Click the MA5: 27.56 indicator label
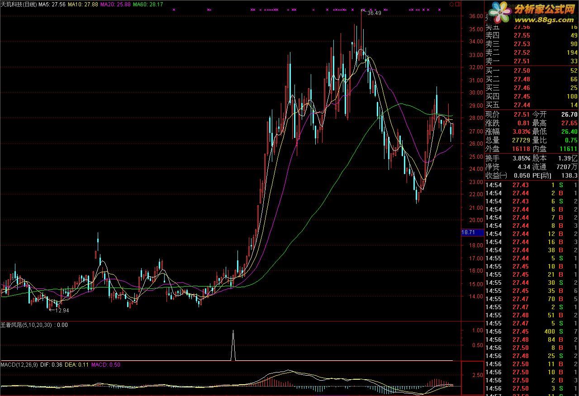579x396 pixels. [x=52, y=4]
